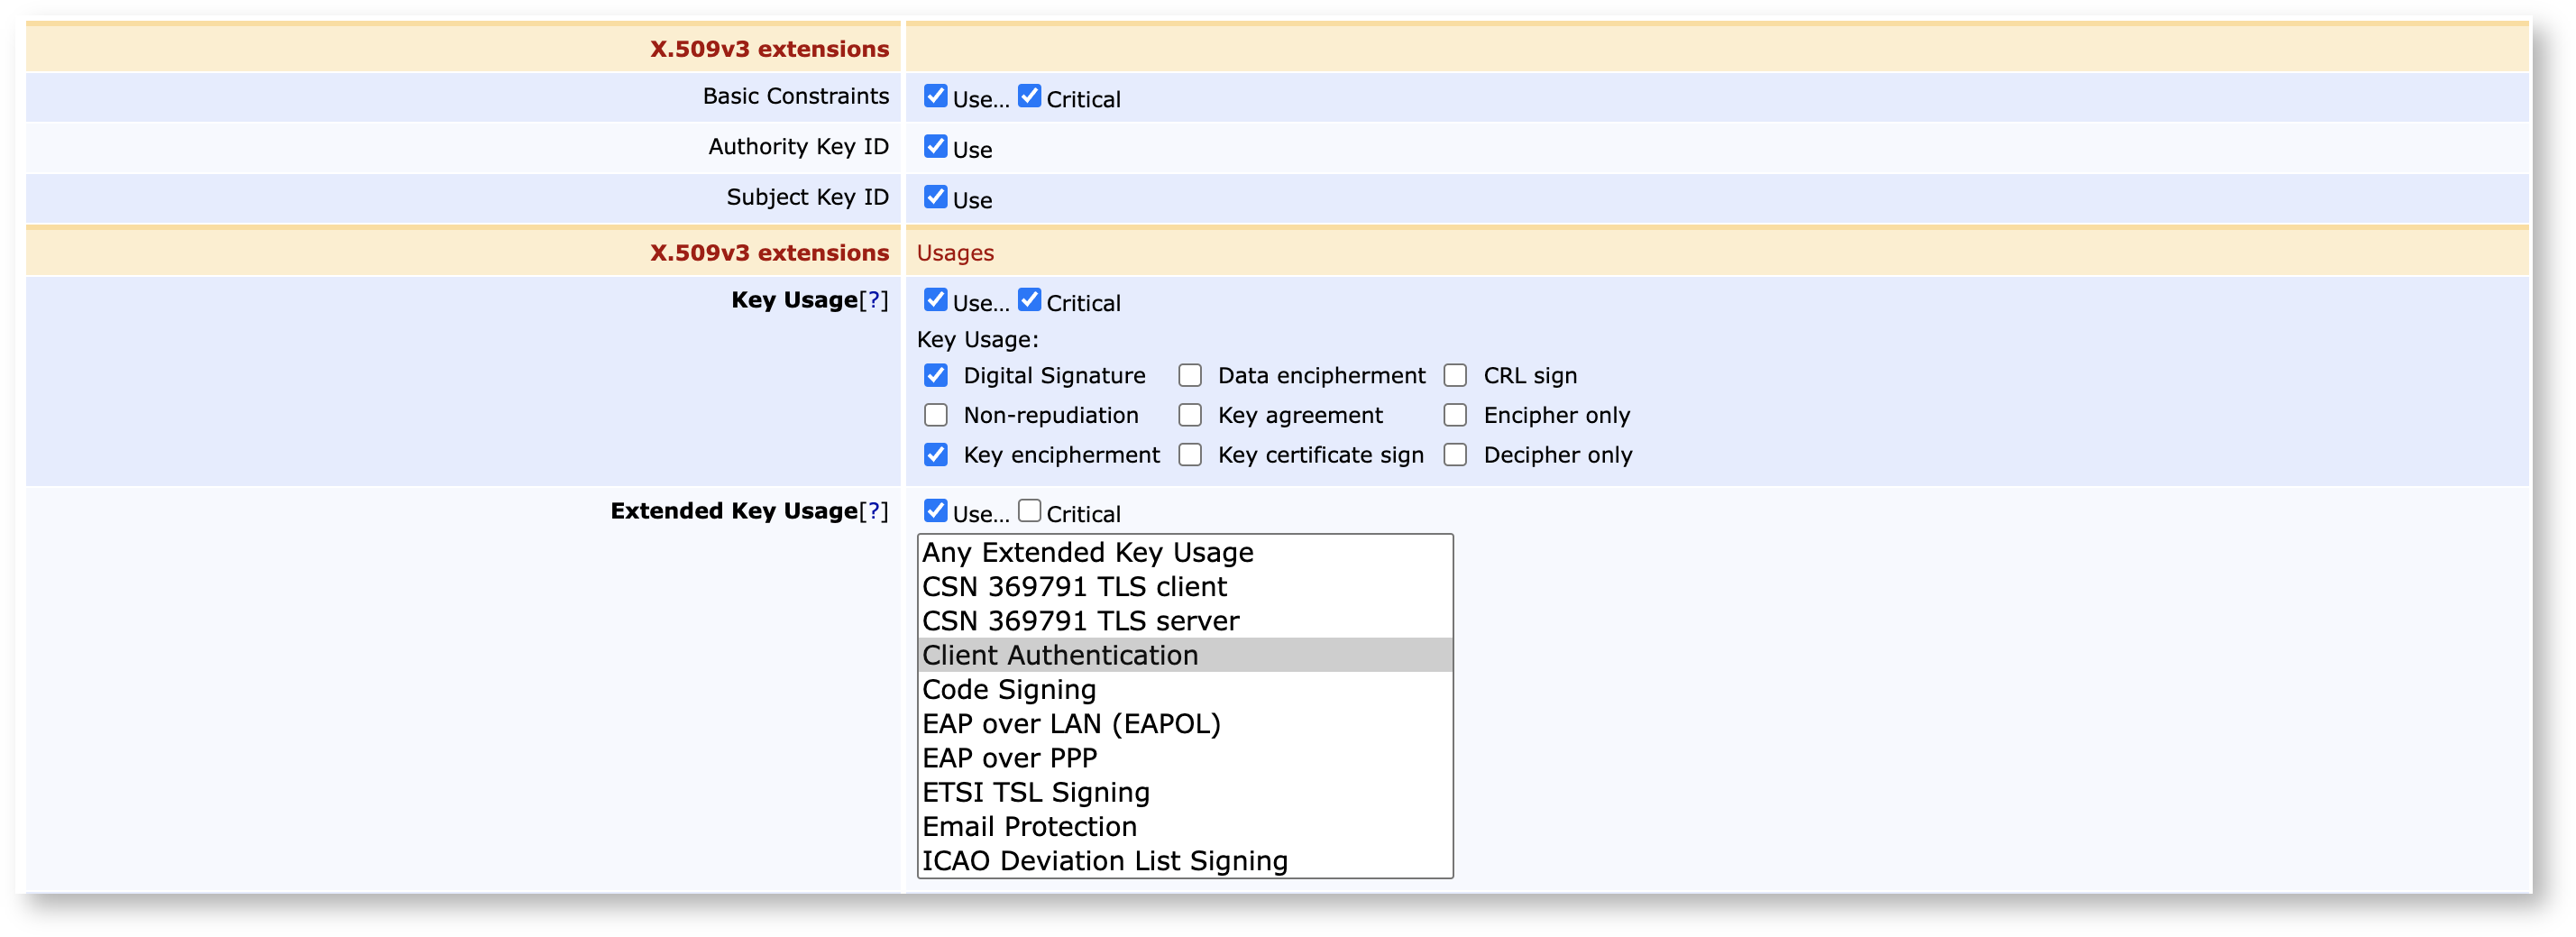2576x937 pixels.
Task: Open the Extended Key Usage help link
Action: tap(873, 511)
